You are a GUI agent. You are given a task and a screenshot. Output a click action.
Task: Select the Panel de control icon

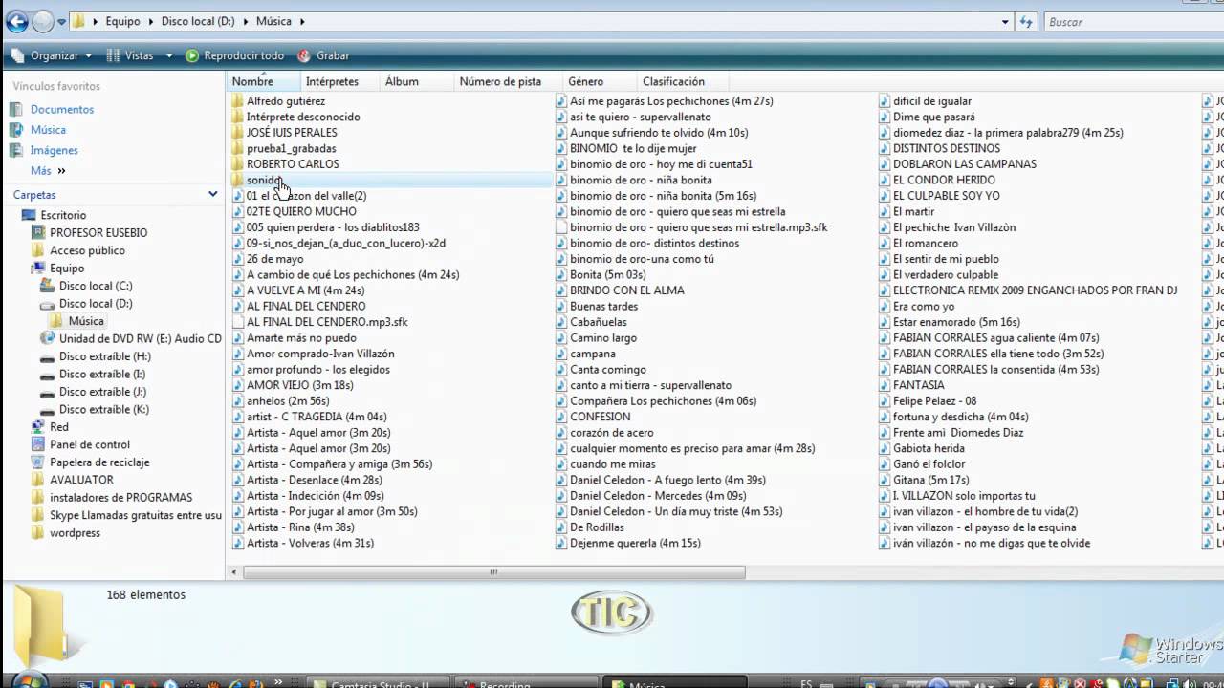pyautogui.click(x=38, y=444)
